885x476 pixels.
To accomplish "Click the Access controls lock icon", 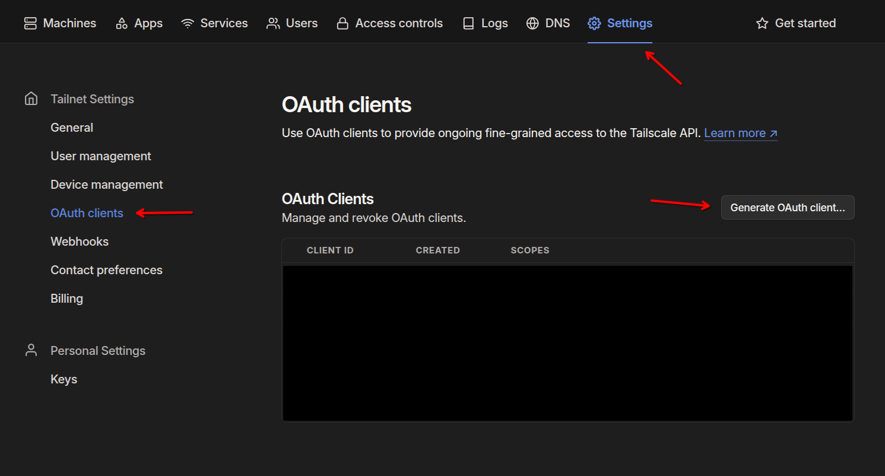I will pyautogui.click(x=342, y=23).
